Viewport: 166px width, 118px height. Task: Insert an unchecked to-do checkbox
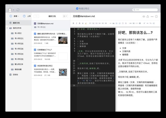[123, 23]
